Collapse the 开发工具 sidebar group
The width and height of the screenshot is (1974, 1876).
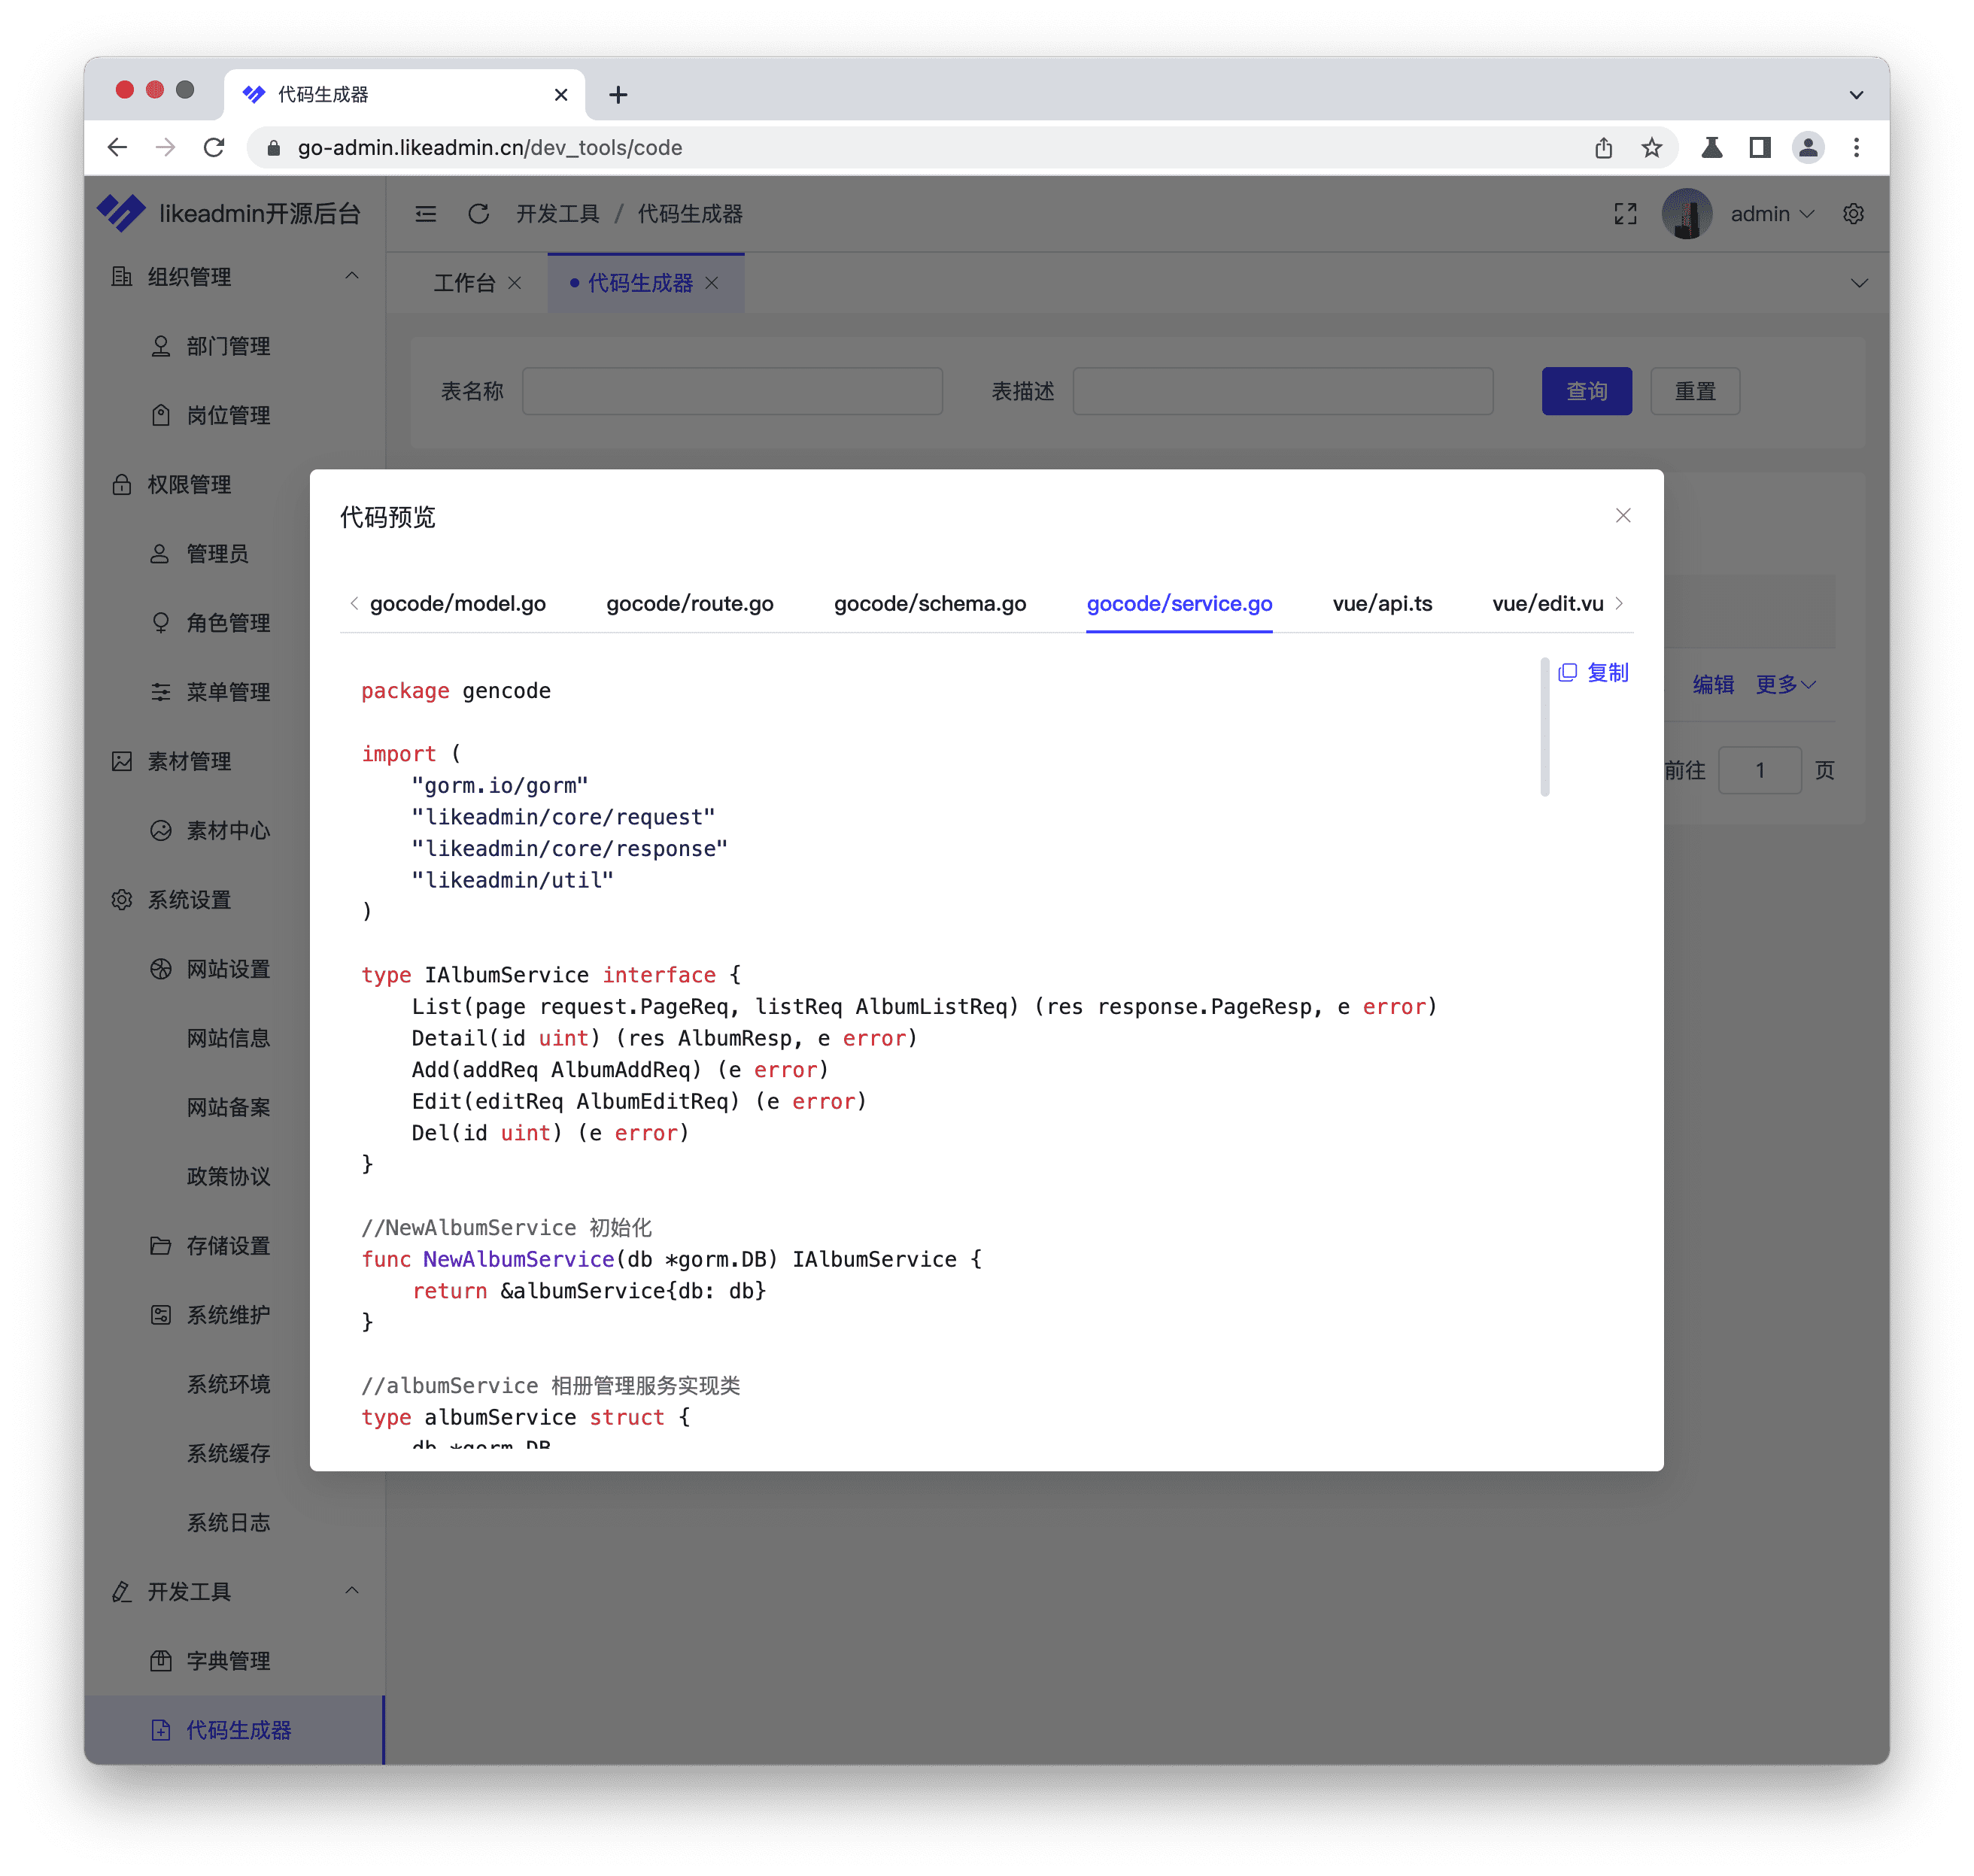tap(351, 1591)
